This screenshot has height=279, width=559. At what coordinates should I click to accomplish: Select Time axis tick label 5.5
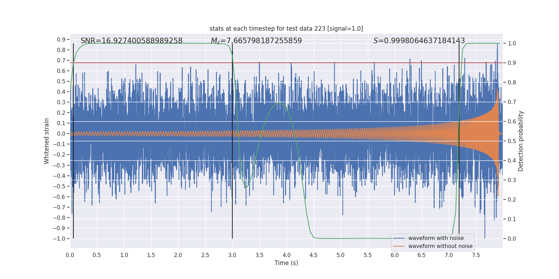tap(368, 255)
